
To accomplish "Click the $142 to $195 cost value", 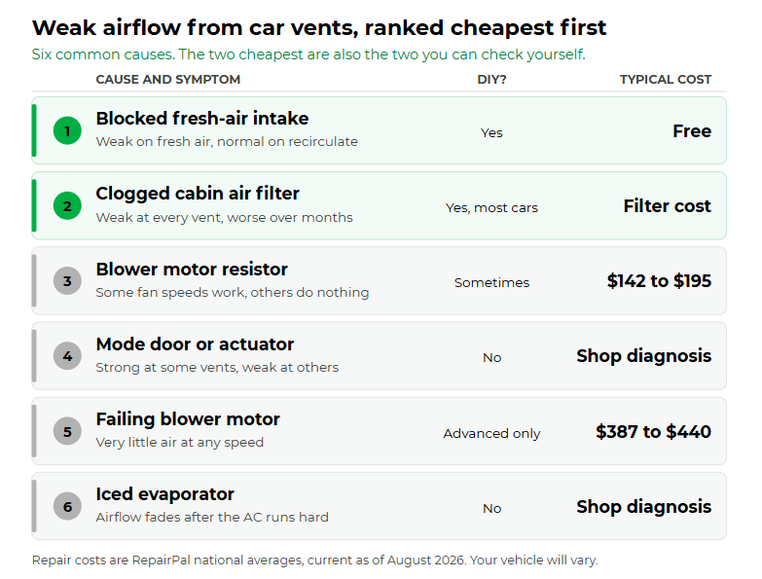I will pos(659,281).
